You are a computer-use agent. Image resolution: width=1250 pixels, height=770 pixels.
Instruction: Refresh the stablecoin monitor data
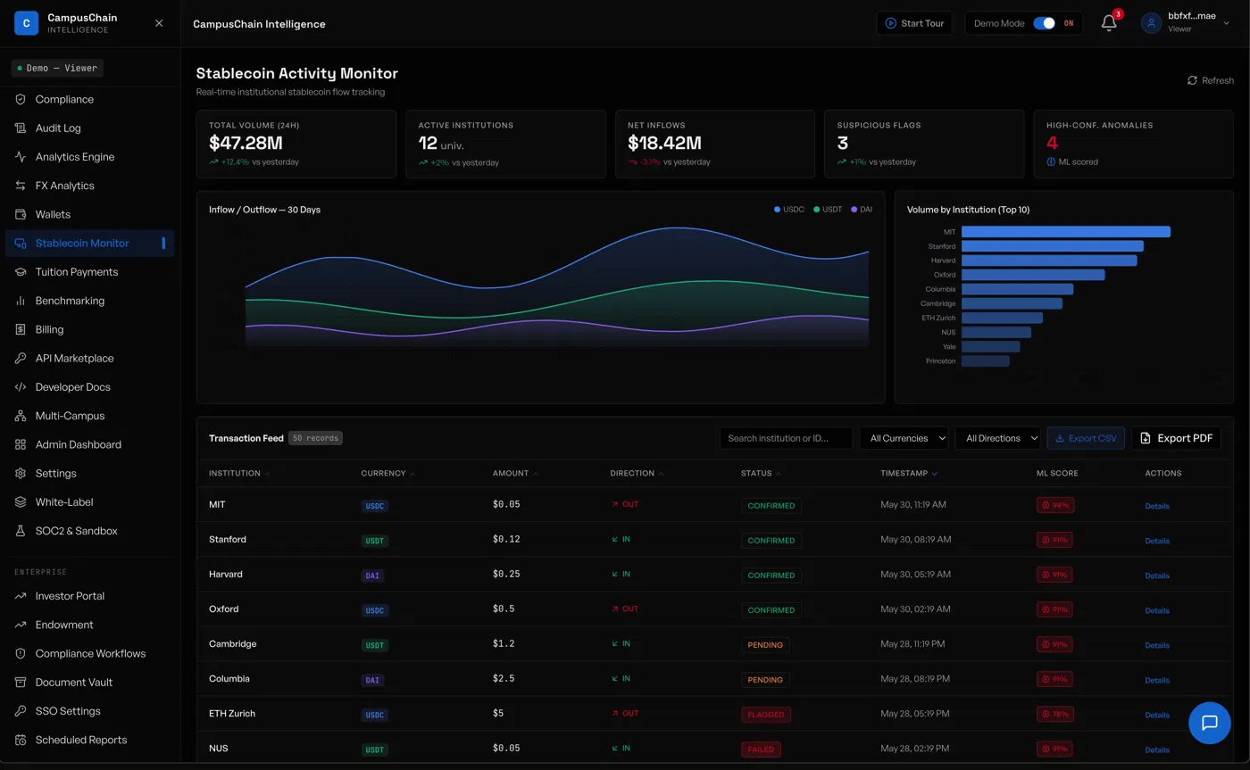(x=1210, y=80)
